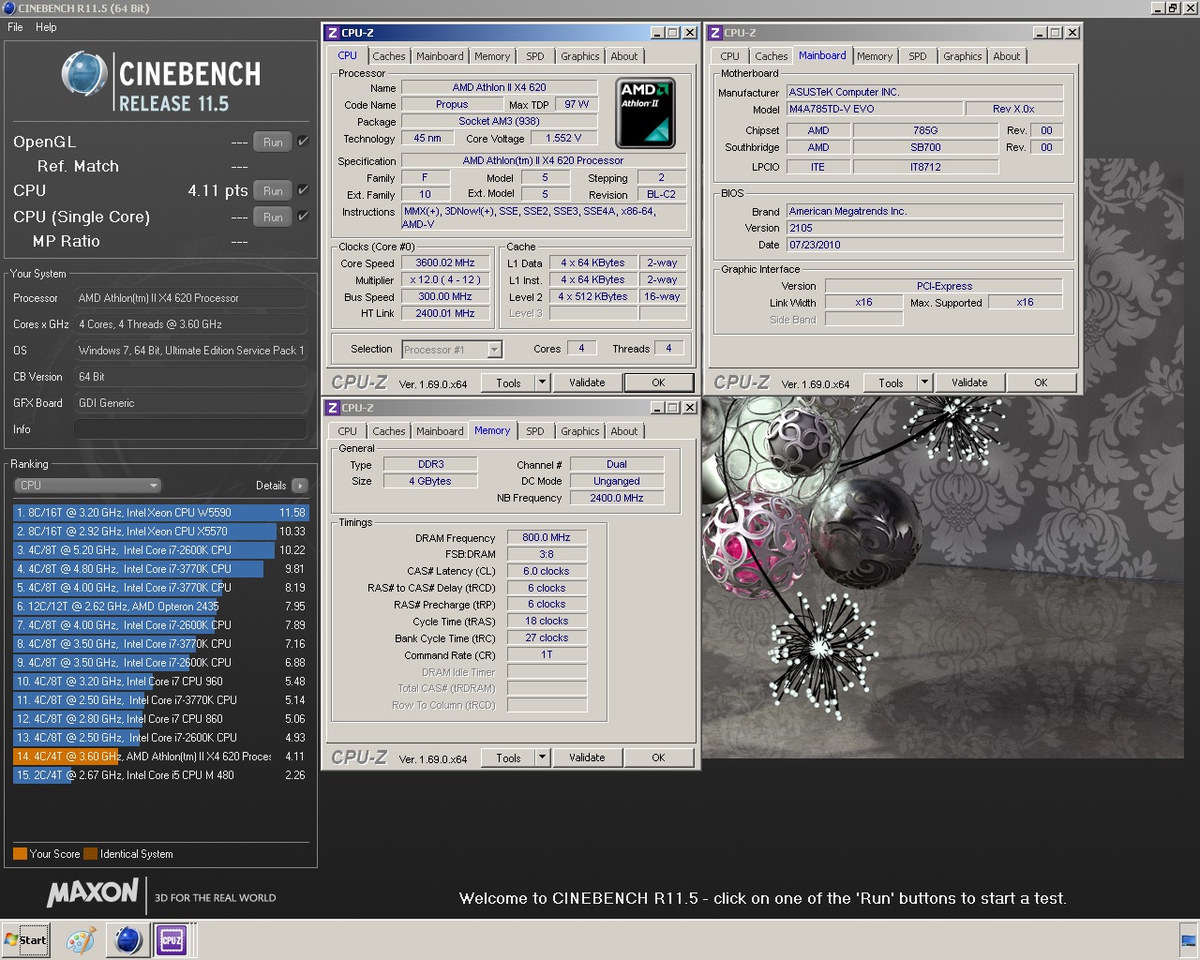The height and width of the screenshot is (960, 1200).
Task: Click the Z icon in the CPU window title bar
Action: 332,33
